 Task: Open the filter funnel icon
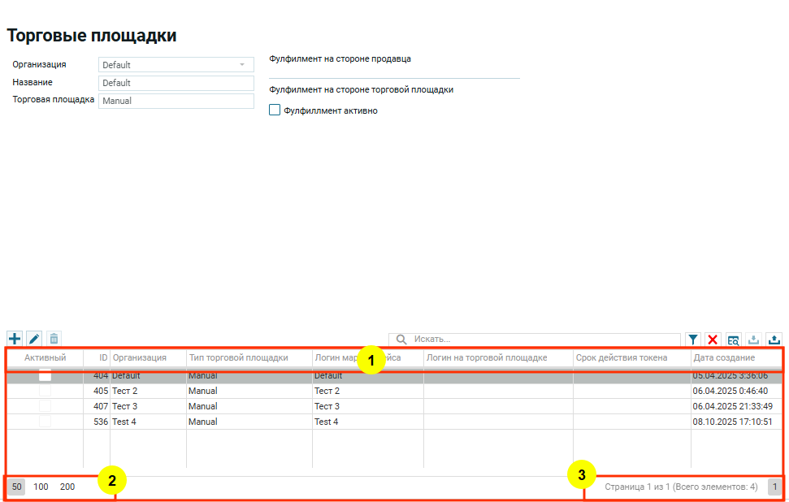[692, 340]
